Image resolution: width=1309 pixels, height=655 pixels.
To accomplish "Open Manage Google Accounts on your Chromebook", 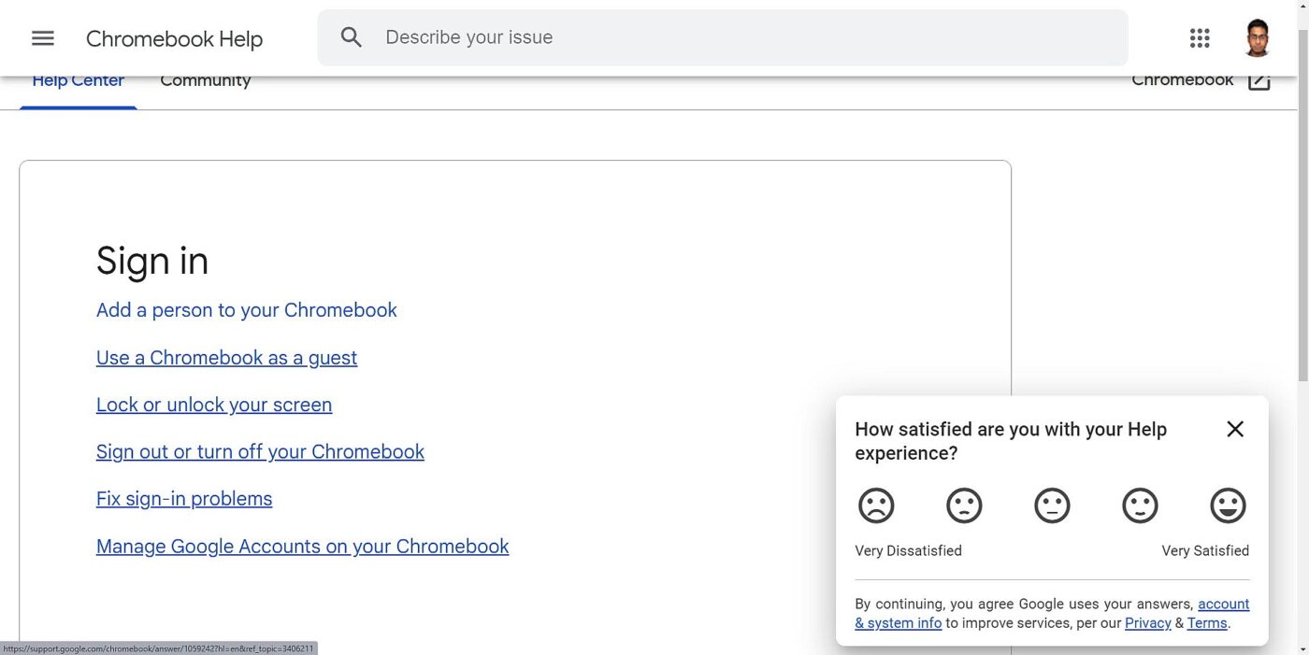I will (302, 547).
